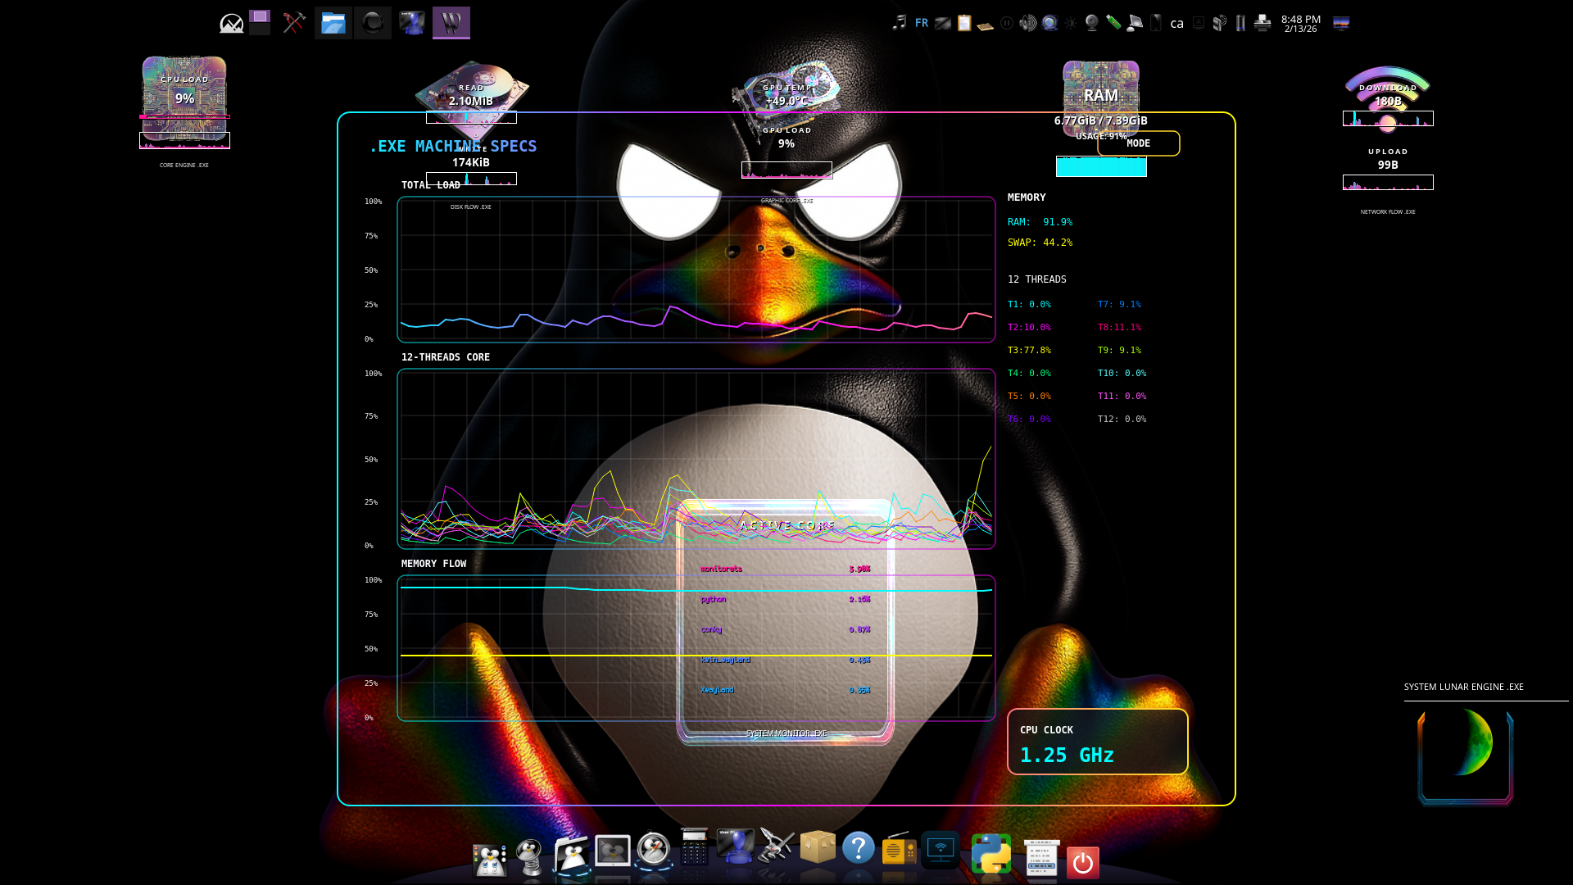Click the MODE button
This screenshot has height=885, width=1573.
click(1138, 143)
